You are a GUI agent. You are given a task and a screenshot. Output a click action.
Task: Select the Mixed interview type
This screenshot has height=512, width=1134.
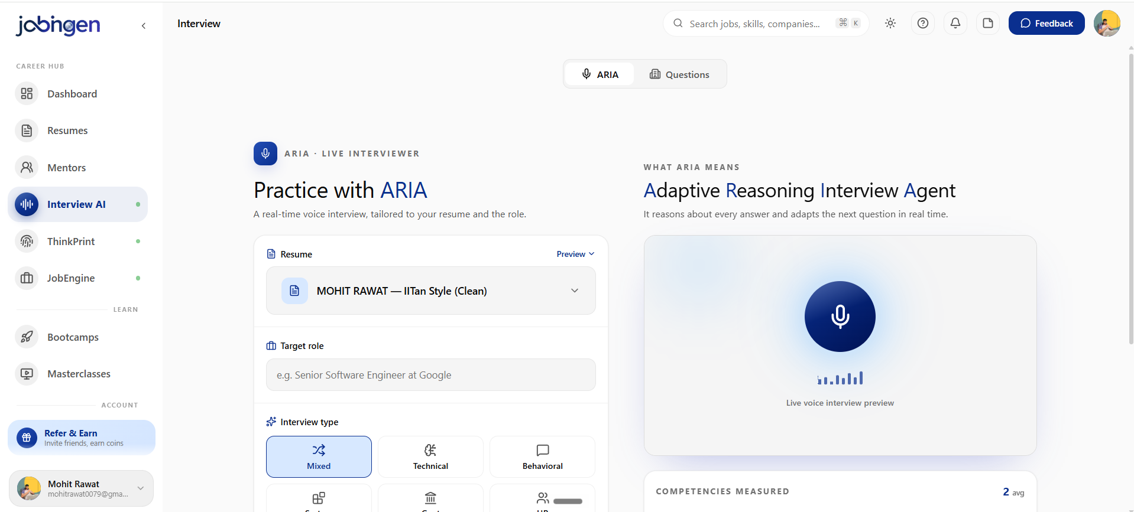click(319, 456)
